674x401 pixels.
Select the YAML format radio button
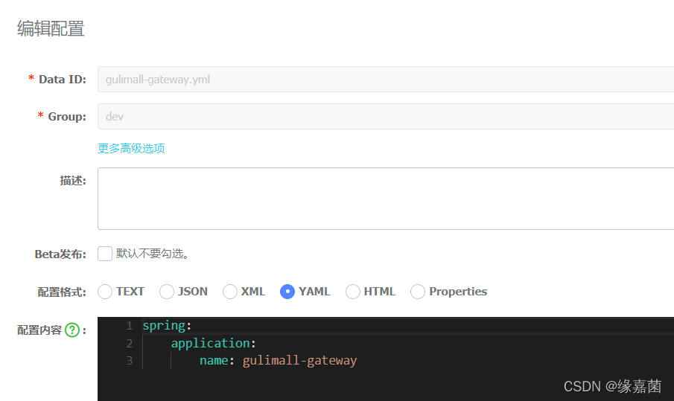click(x=287, y=292)
